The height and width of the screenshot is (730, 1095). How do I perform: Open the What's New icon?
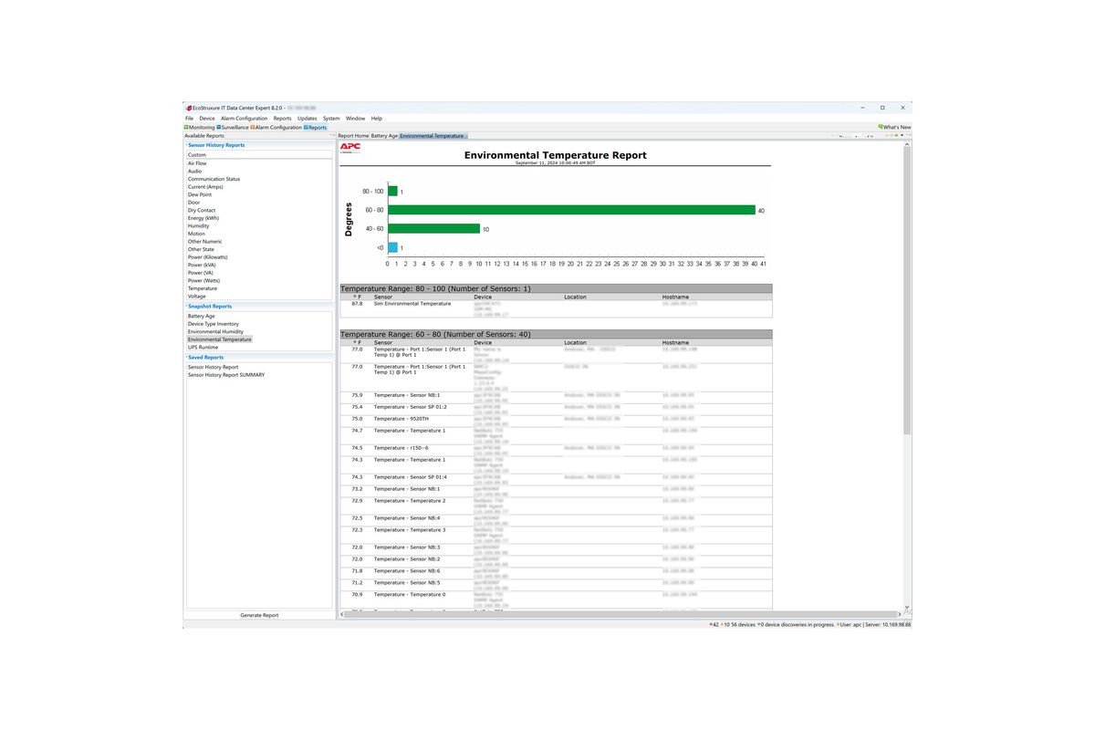[x=881, y=128]
